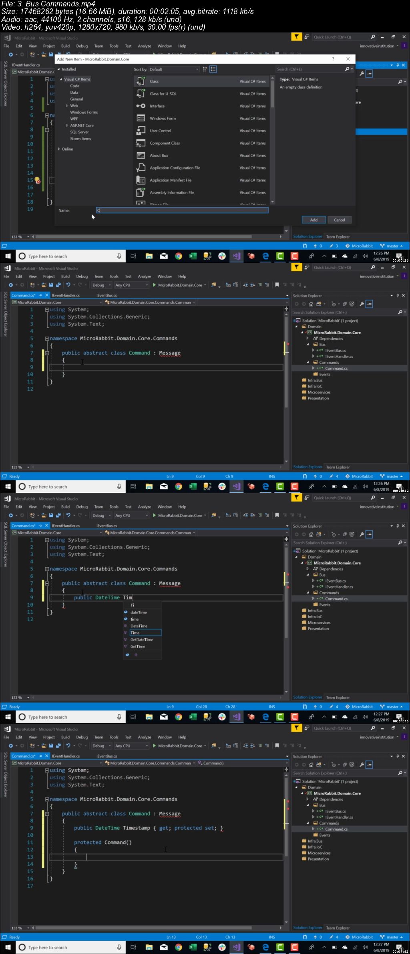Open Analyze menu in empty Command class frame
Viewport: 410px width, 954px height.
pyautogui.click(x=145, y=276)
